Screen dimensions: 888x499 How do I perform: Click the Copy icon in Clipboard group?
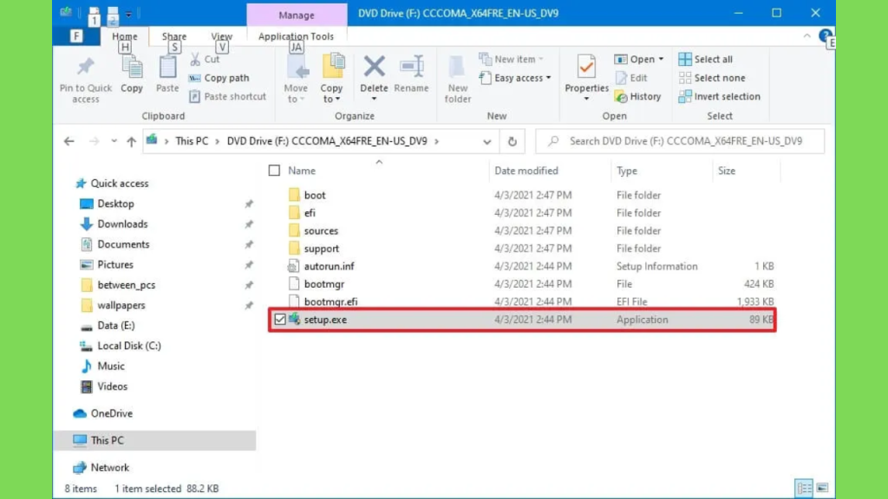pyautogui.click(x=132, y=68)
